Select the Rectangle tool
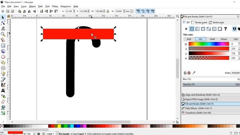This screenshot has height=135, width=240. click(x=3, y=46)
